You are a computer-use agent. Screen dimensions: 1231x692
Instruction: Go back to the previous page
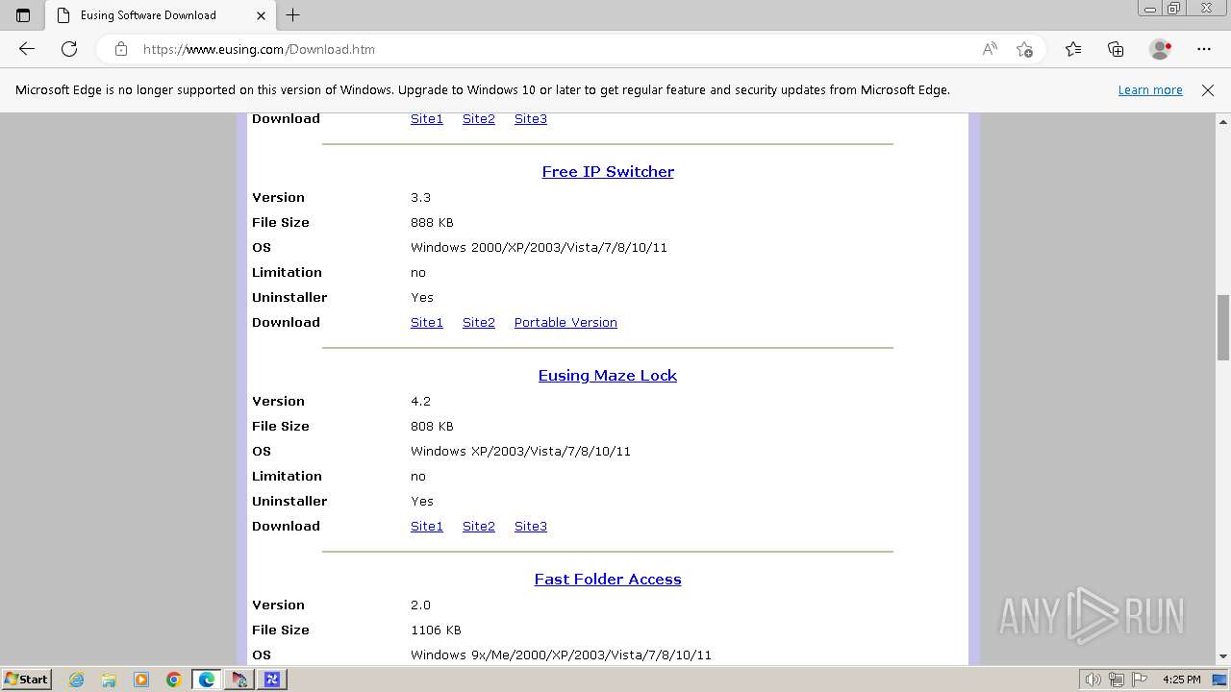(27, 49)
